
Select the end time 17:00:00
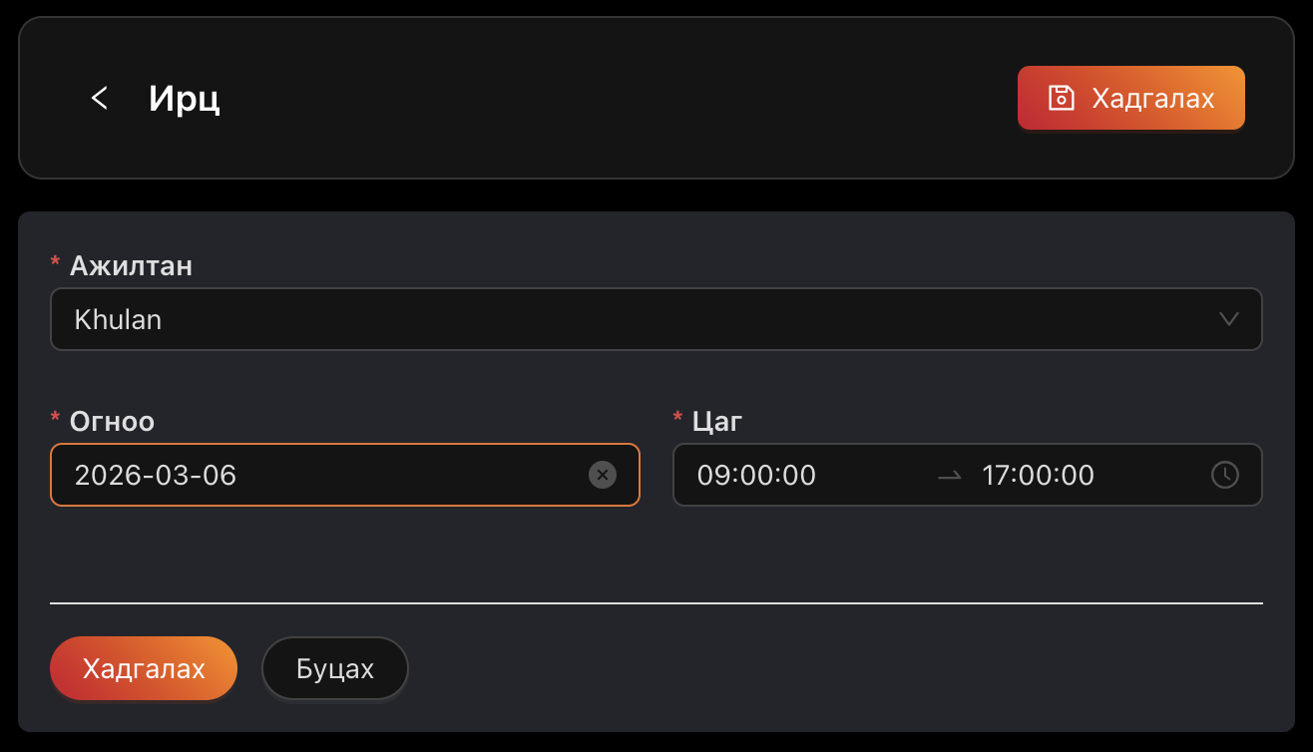[x=1038, y=475]
